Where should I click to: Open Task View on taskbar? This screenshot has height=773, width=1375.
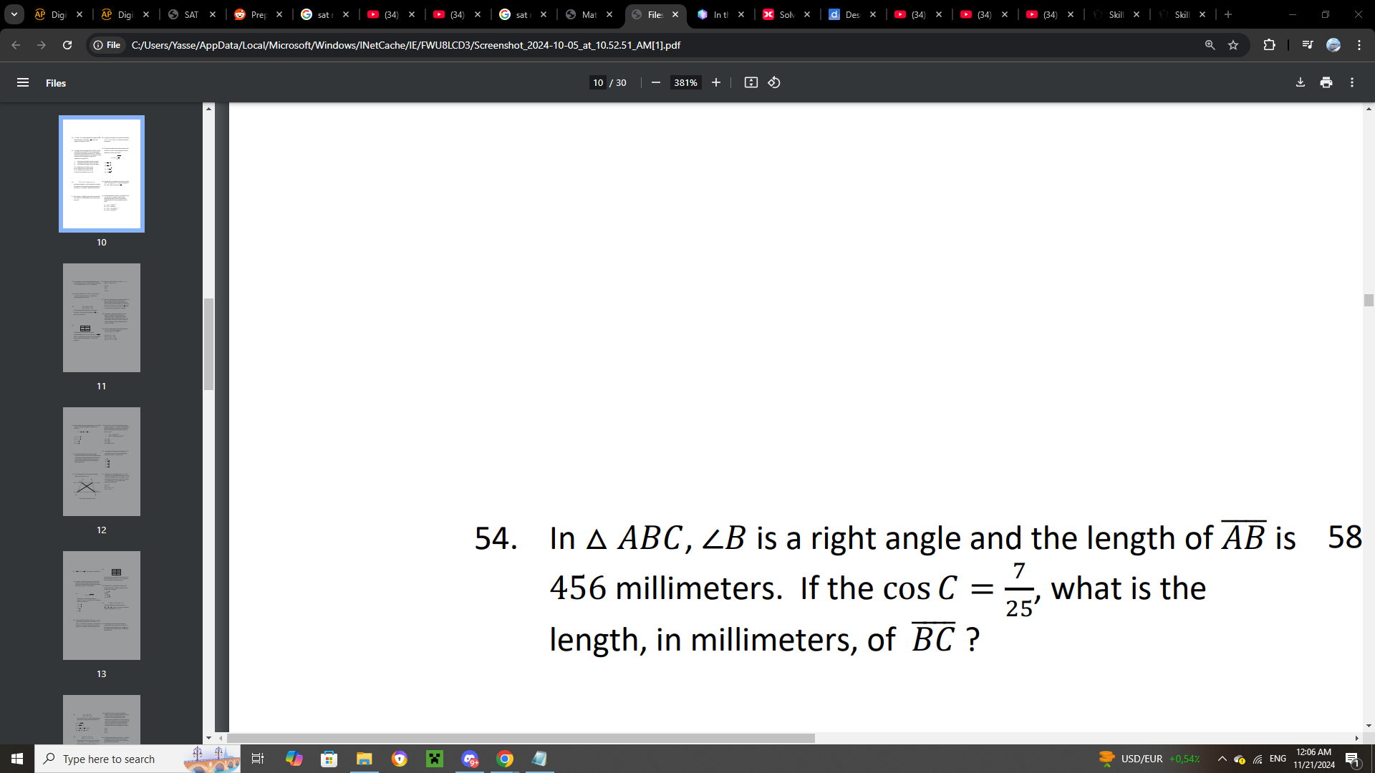[258, 759]
